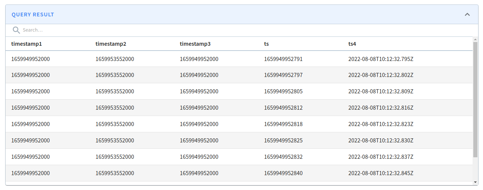Screen dimensions: 483x190
Task: Click timestamp1 cell in the ts 1659949952840 row
Action: coord(30,173)
